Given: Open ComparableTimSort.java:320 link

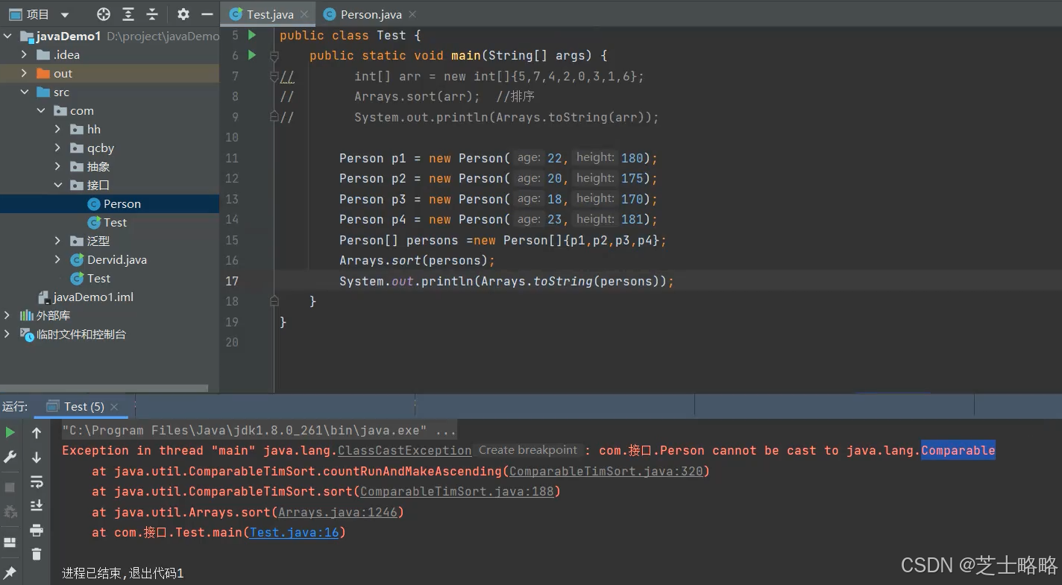Looking at the screenshot, I should (x=606, y=471).
